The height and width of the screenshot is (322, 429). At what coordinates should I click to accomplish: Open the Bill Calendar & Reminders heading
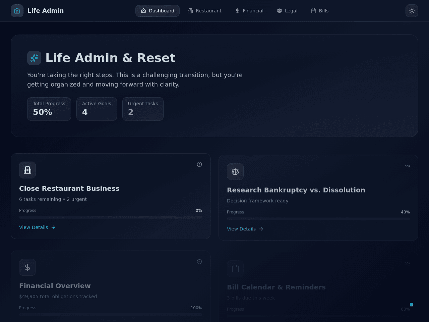tap(276, 287)
